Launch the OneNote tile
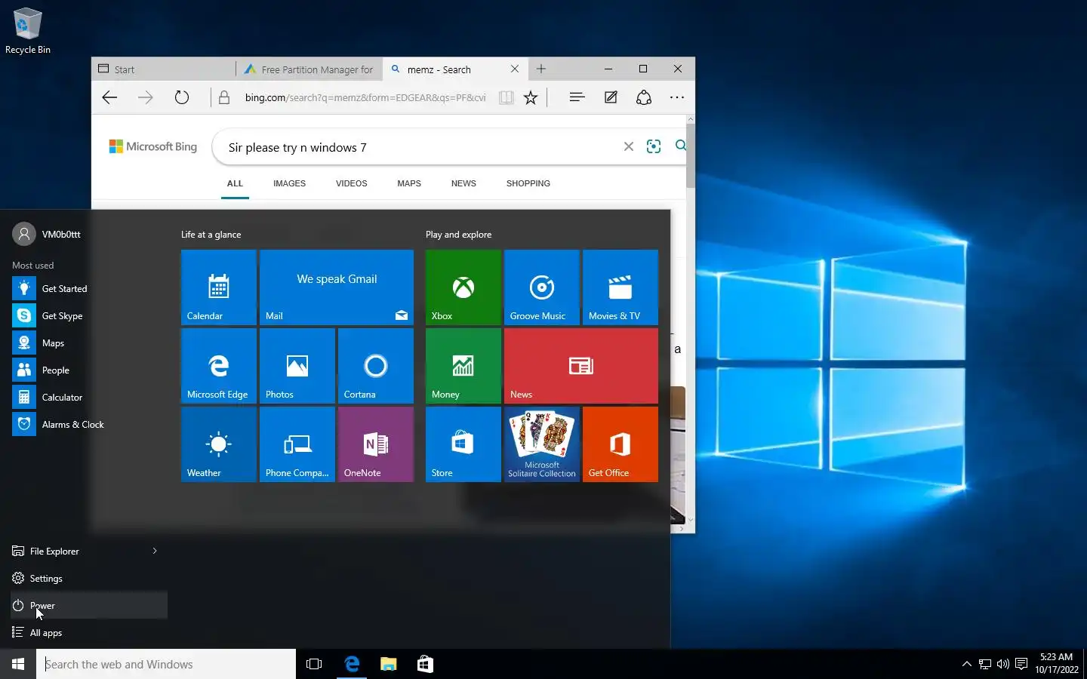This screenshot has width=1087, height=679. (x=376, y=444)
